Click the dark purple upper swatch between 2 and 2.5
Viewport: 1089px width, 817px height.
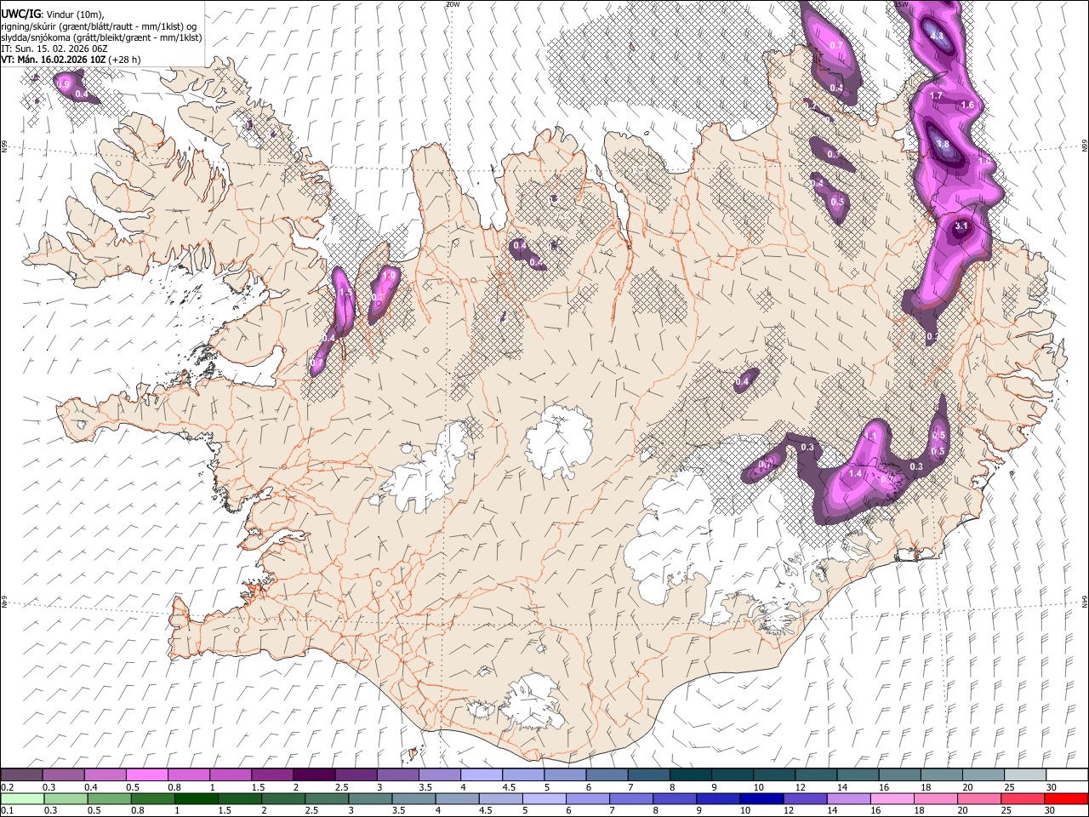[313, 775]
